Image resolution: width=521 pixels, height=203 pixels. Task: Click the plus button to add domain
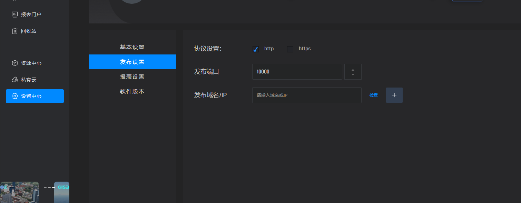point(394,95)
